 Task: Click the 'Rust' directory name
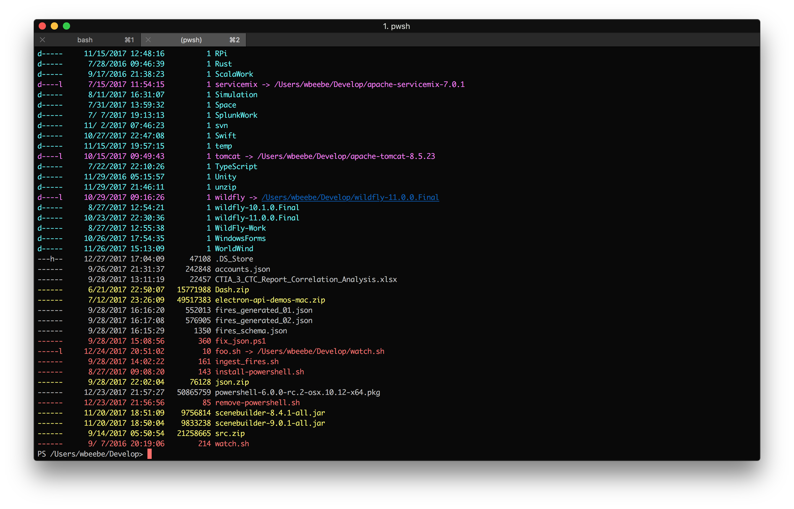click(223, 64)
